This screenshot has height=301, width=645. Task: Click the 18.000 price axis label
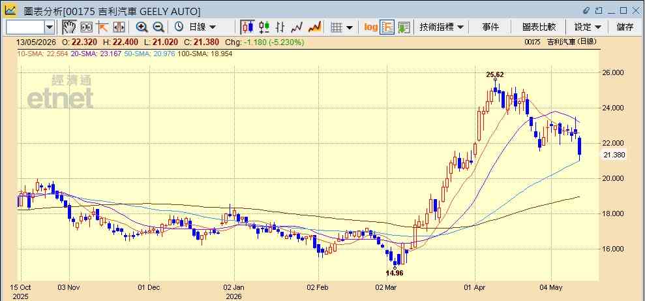pyautogui.click(x=613, y=214)
